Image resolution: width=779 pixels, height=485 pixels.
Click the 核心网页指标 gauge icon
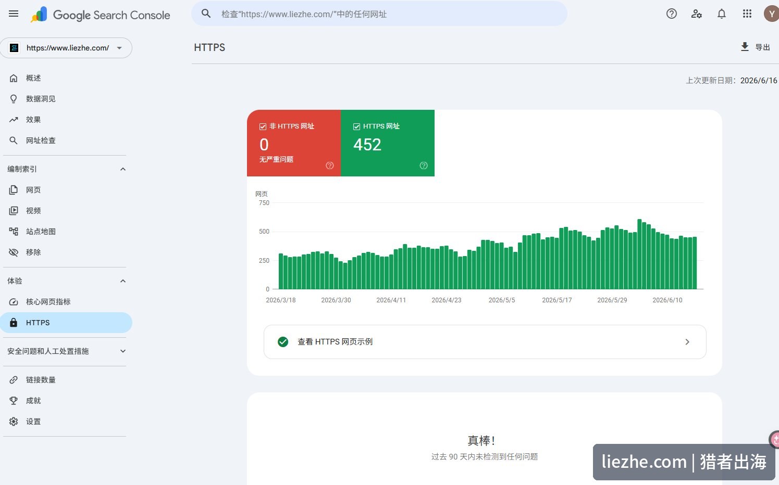click(x=14, y=302)
